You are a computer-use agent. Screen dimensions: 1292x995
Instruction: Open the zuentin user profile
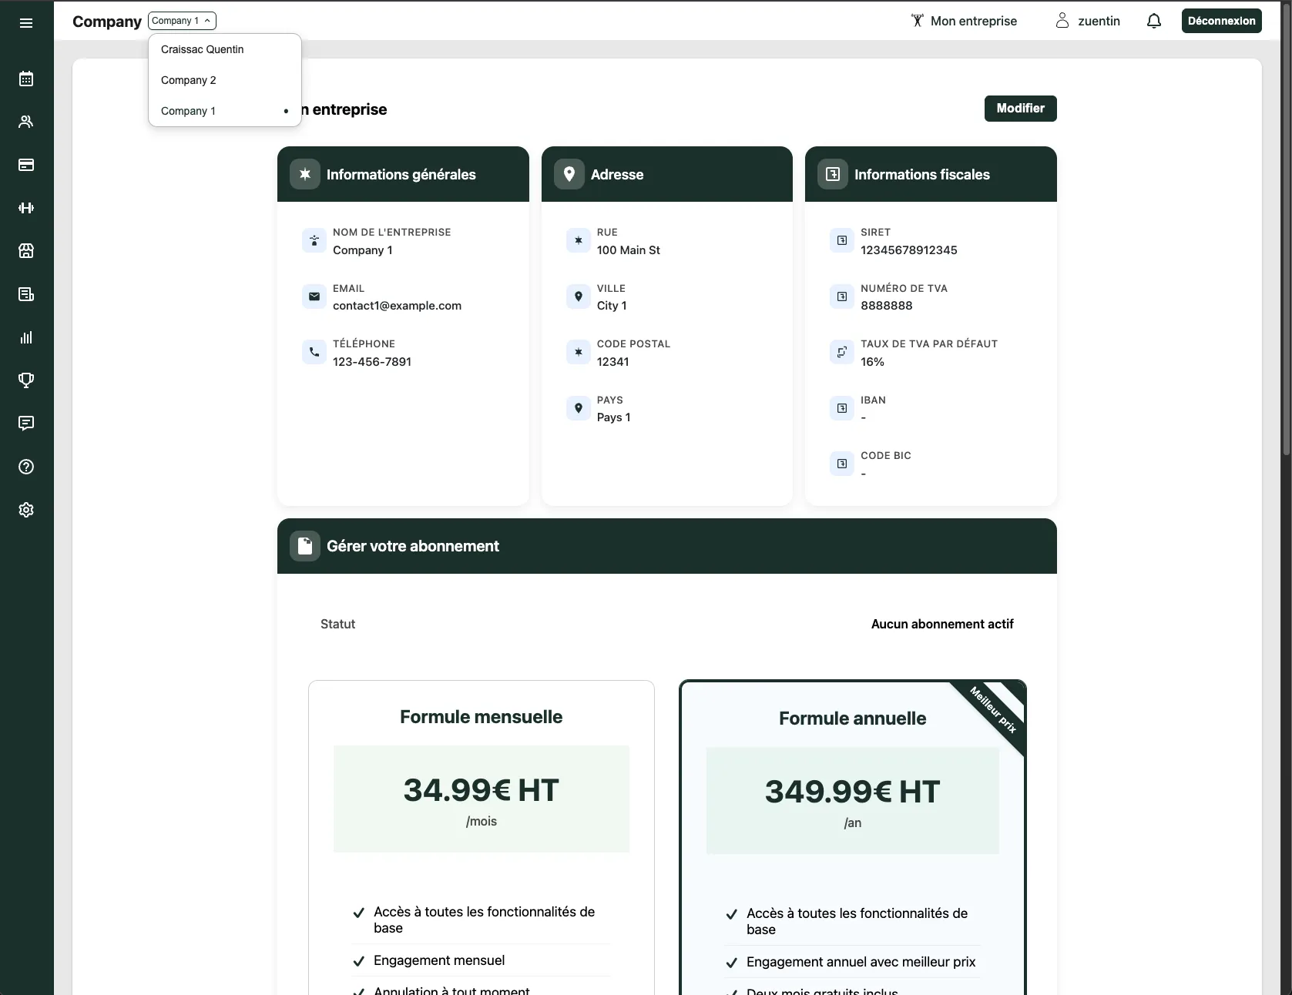pos(1088,21)
